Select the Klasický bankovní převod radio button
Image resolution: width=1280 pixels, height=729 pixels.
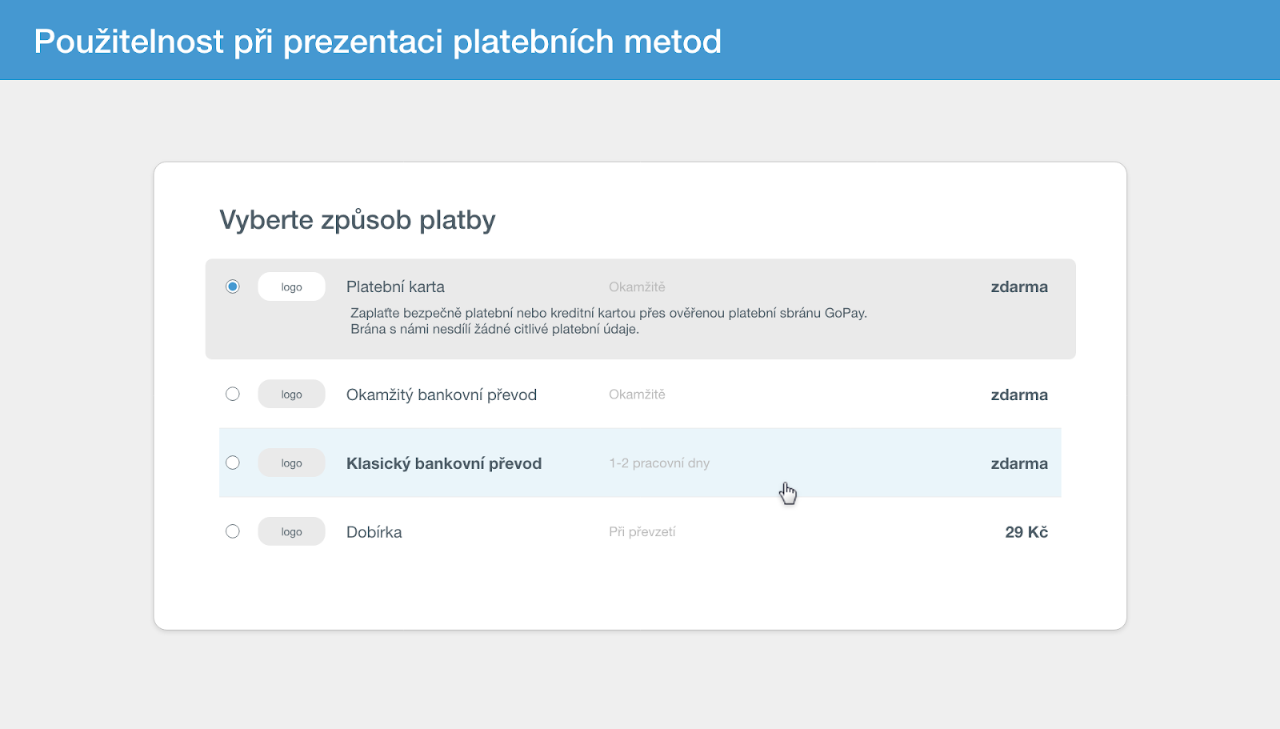click(x=232, y=463)
